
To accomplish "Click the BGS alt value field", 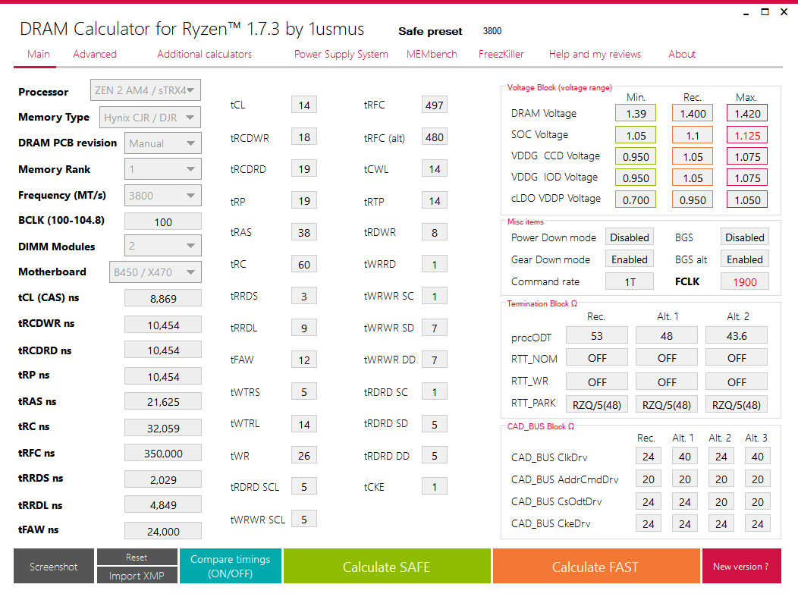I will click(745, 259).
